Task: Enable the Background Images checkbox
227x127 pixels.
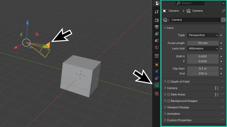Action: (168, 101)
